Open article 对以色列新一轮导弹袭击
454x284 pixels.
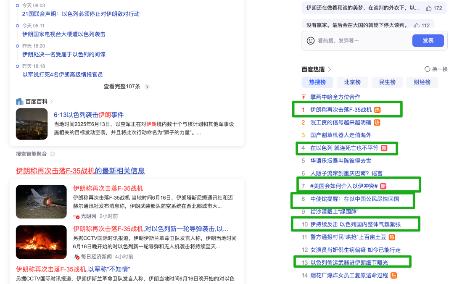pyautogui.click(x=150, y=229)
